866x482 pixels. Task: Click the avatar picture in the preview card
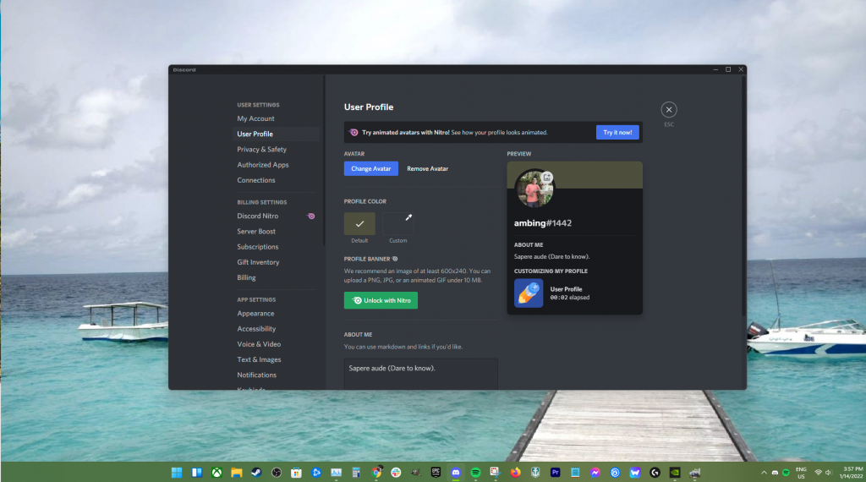tap(534, 189)
